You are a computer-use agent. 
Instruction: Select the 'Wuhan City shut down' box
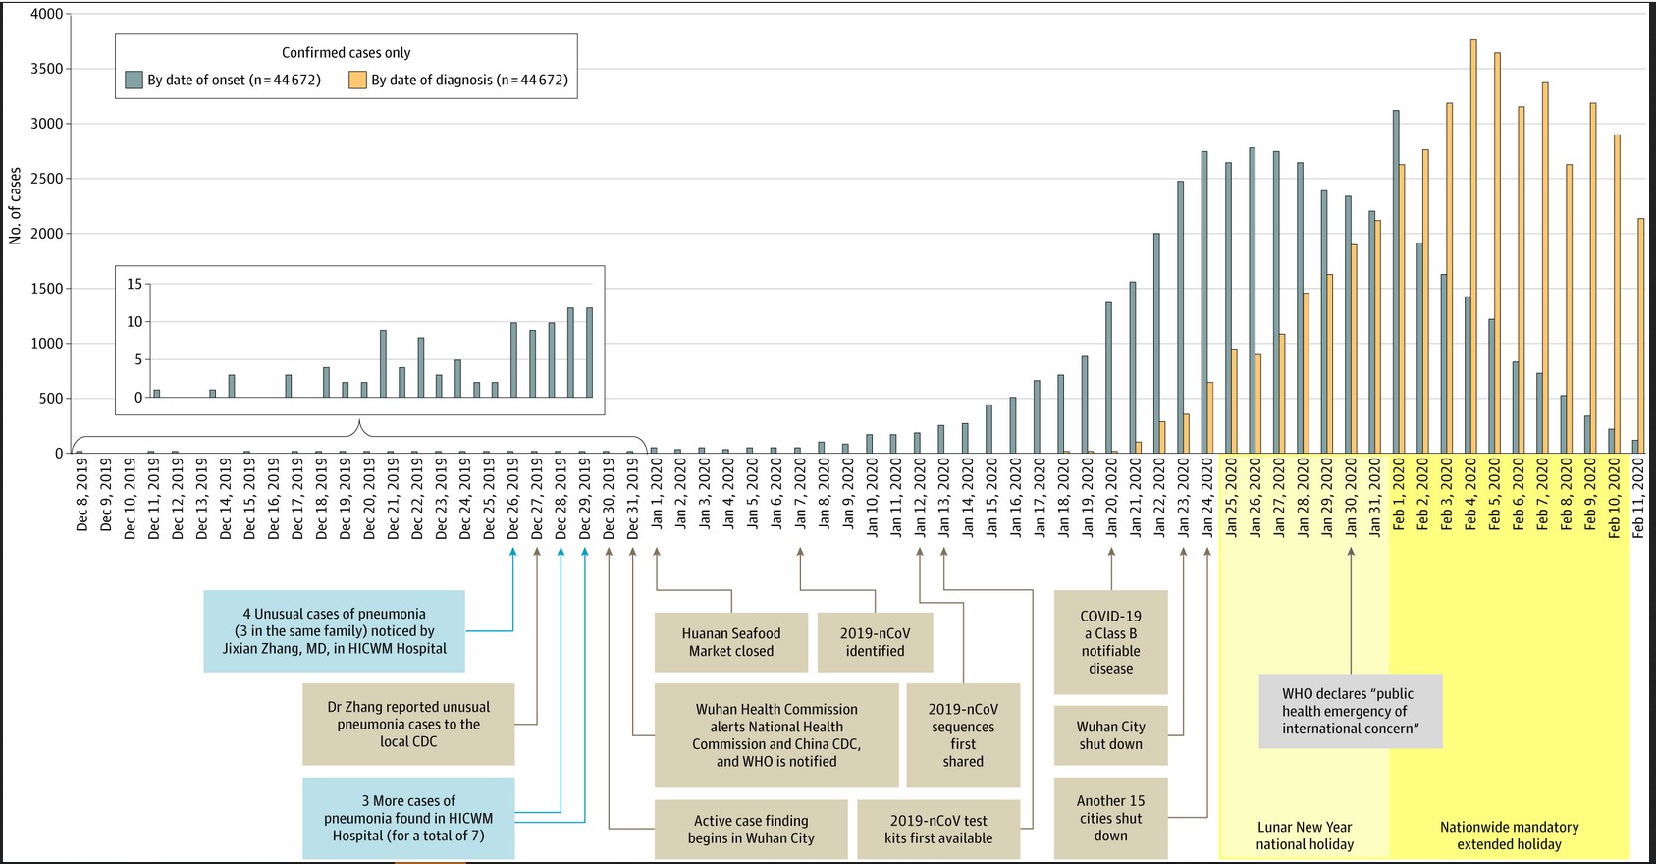[x=1110, y=734]
